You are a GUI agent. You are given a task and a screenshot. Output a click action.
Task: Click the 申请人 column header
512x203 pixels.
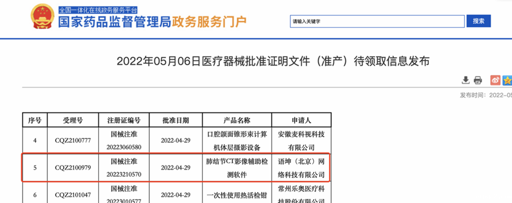tap(301, 120)
